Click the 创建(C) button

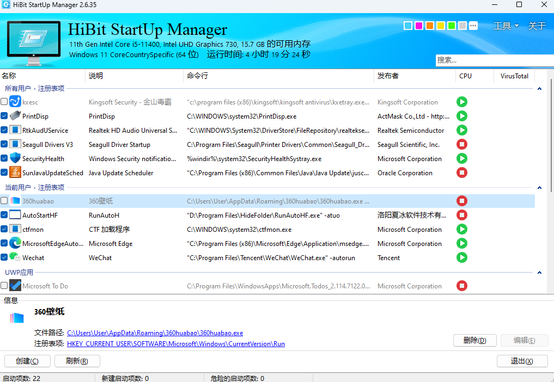[x=27, y=361]
